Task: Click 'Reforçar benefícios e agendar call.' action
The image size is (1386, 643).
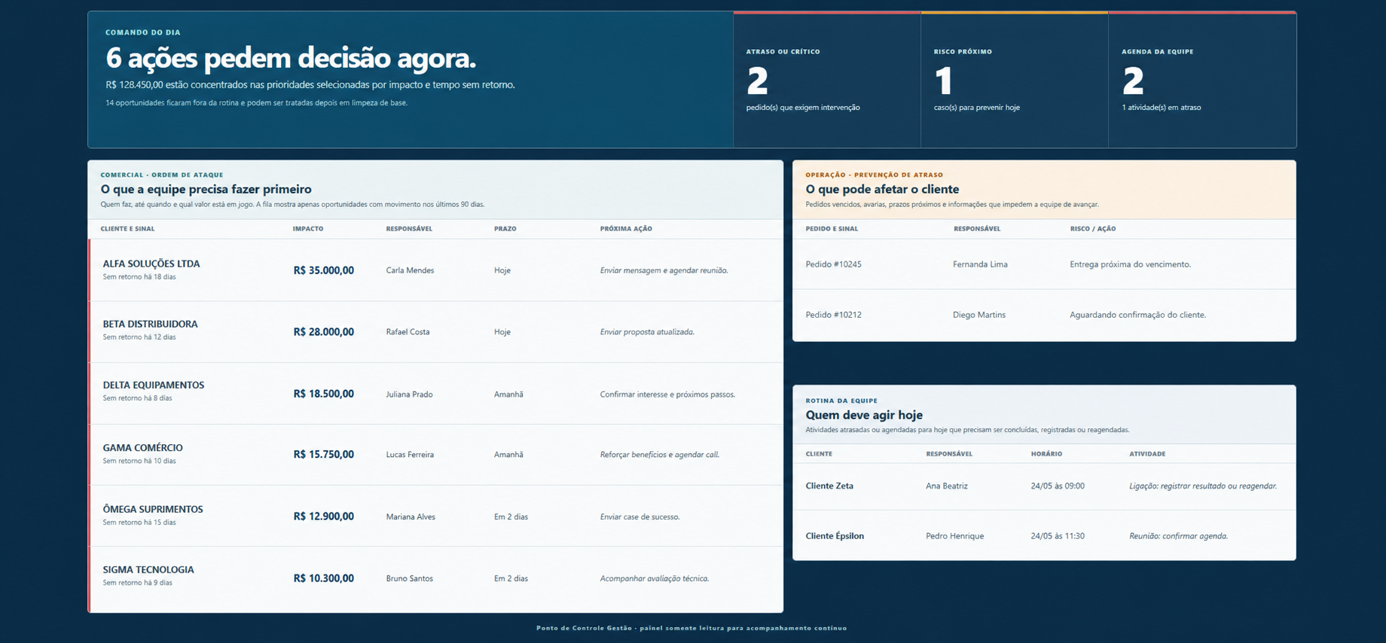Action: pyautogui.click(x=659, y=455)
